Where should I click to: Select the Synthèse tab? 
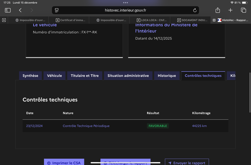[30, 76]
